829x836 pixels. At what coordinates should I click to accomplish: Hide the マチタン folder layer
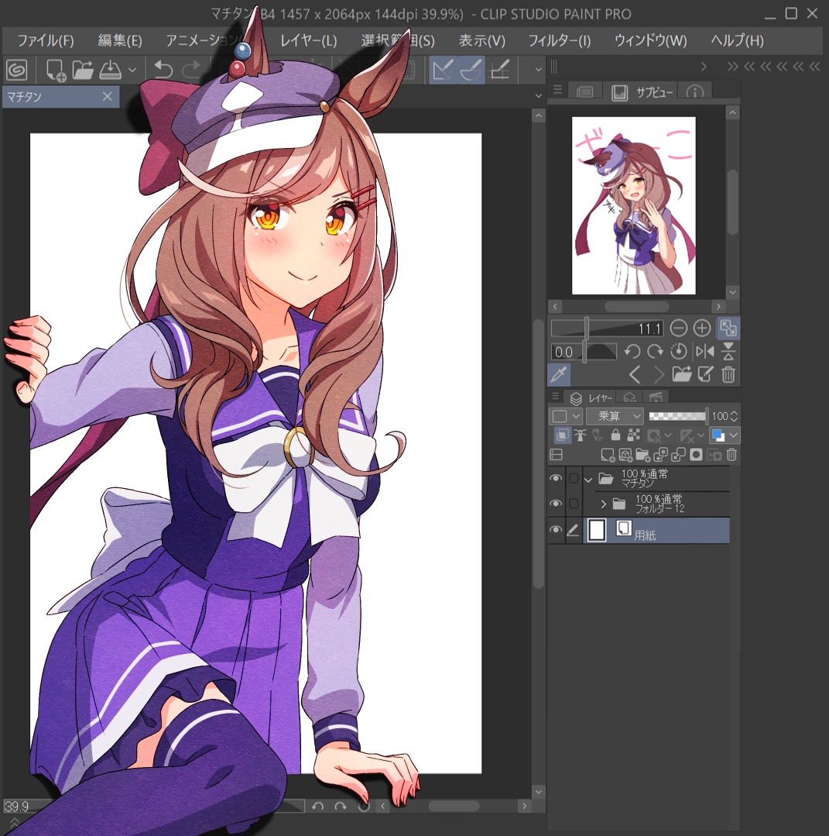click(x=555, y=479)
